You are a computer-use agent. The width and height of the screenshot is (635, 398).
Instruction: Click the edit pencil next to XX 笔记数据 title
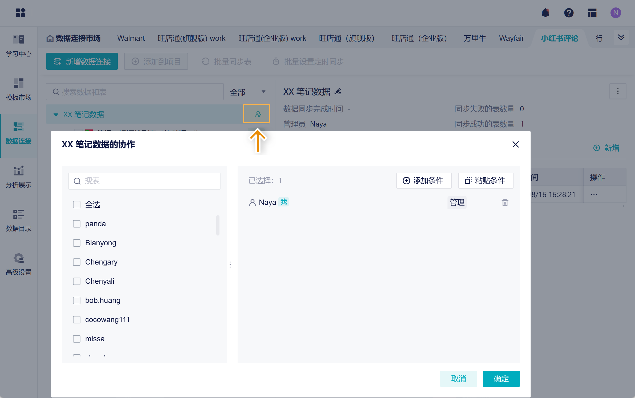[x=338, y=92]
